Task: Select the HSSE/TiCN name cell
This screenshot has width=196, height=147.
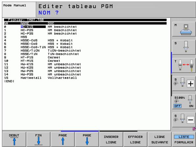Action: [30, 51]
